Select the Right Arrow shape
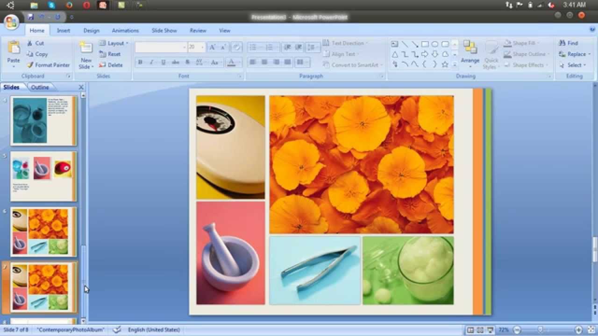Viewport: 598px width, 336px height. 425,54
